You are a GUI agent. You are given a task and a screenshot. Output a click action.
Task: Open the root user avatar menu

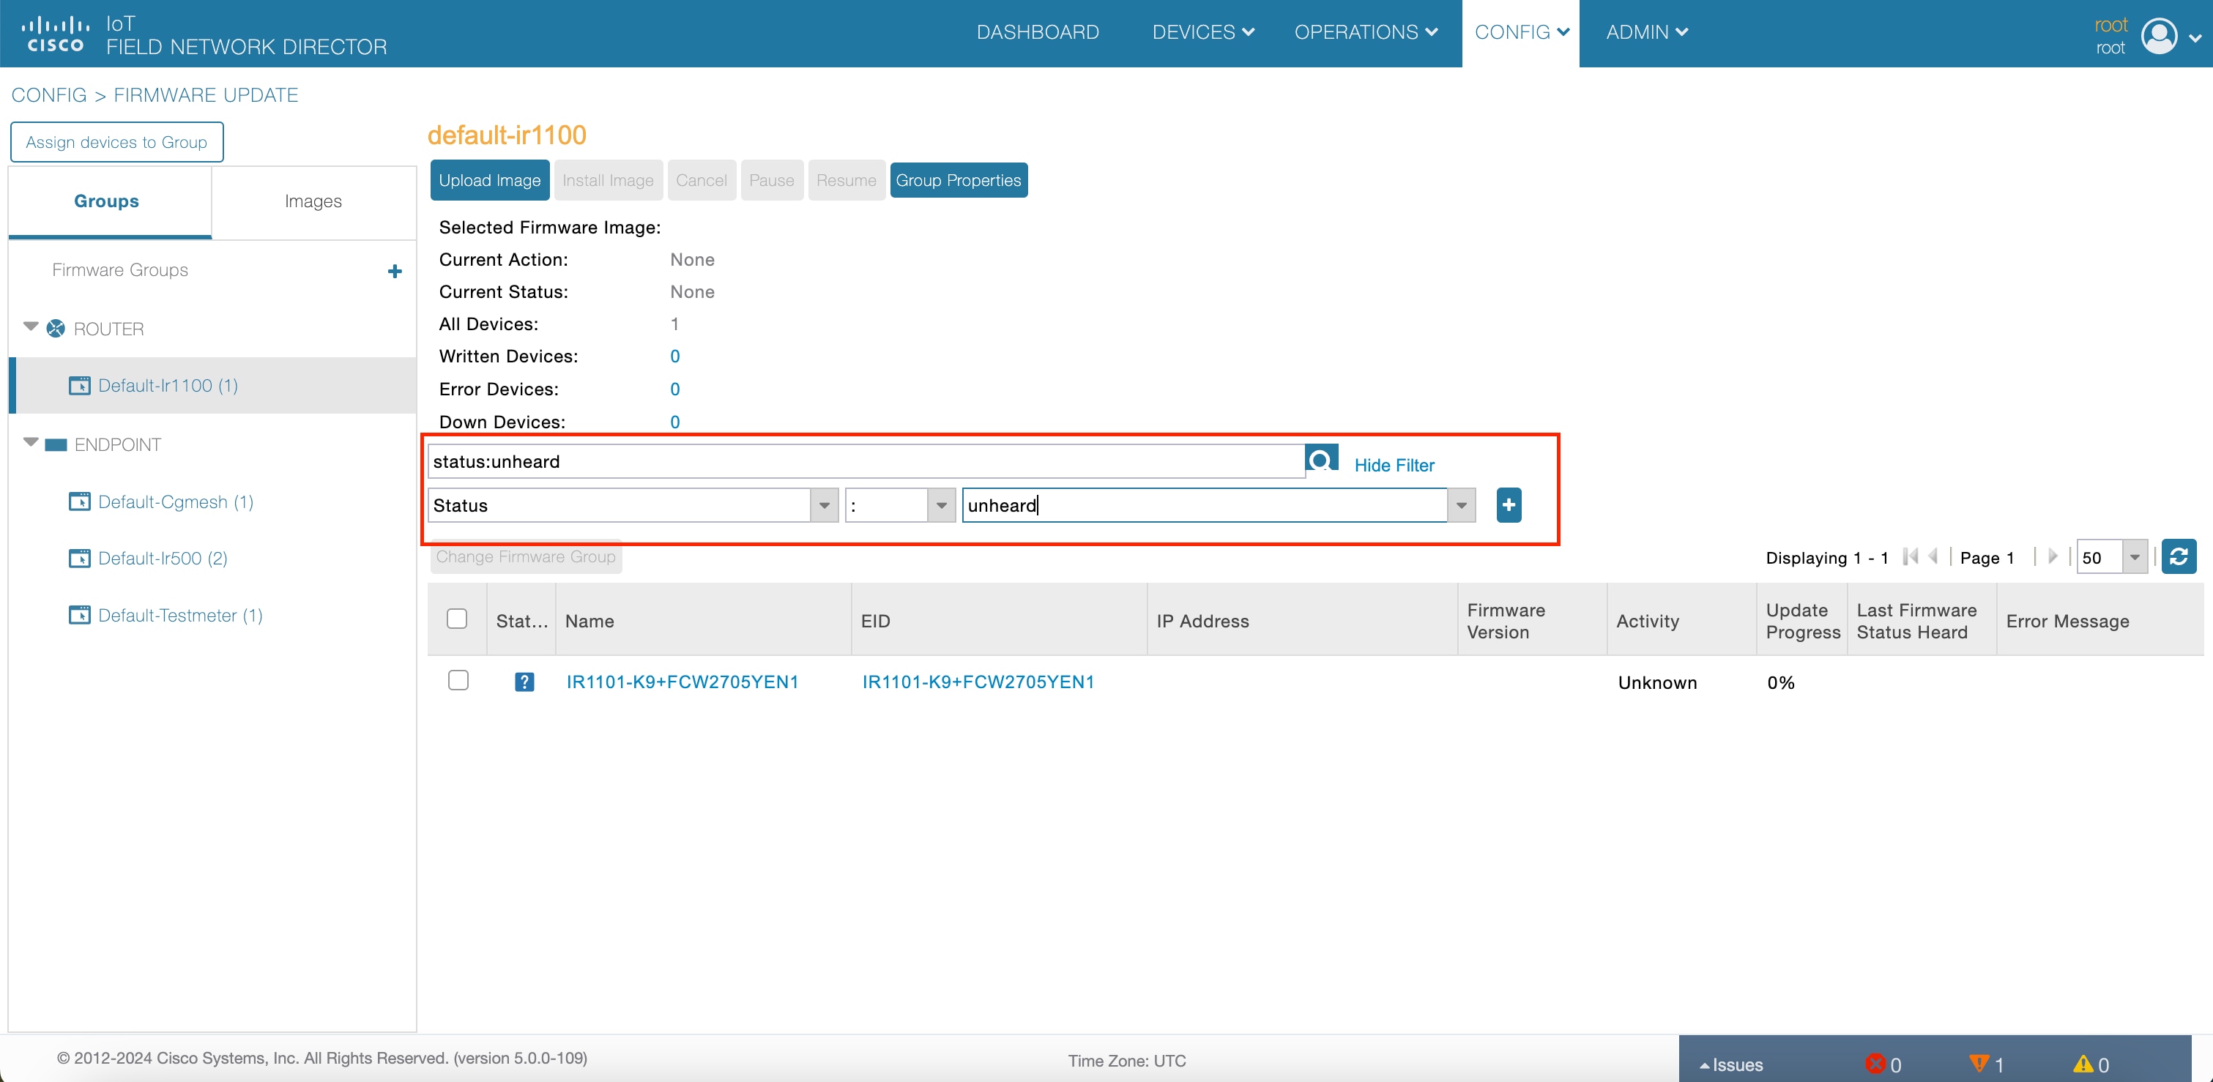click(2159, 35)
